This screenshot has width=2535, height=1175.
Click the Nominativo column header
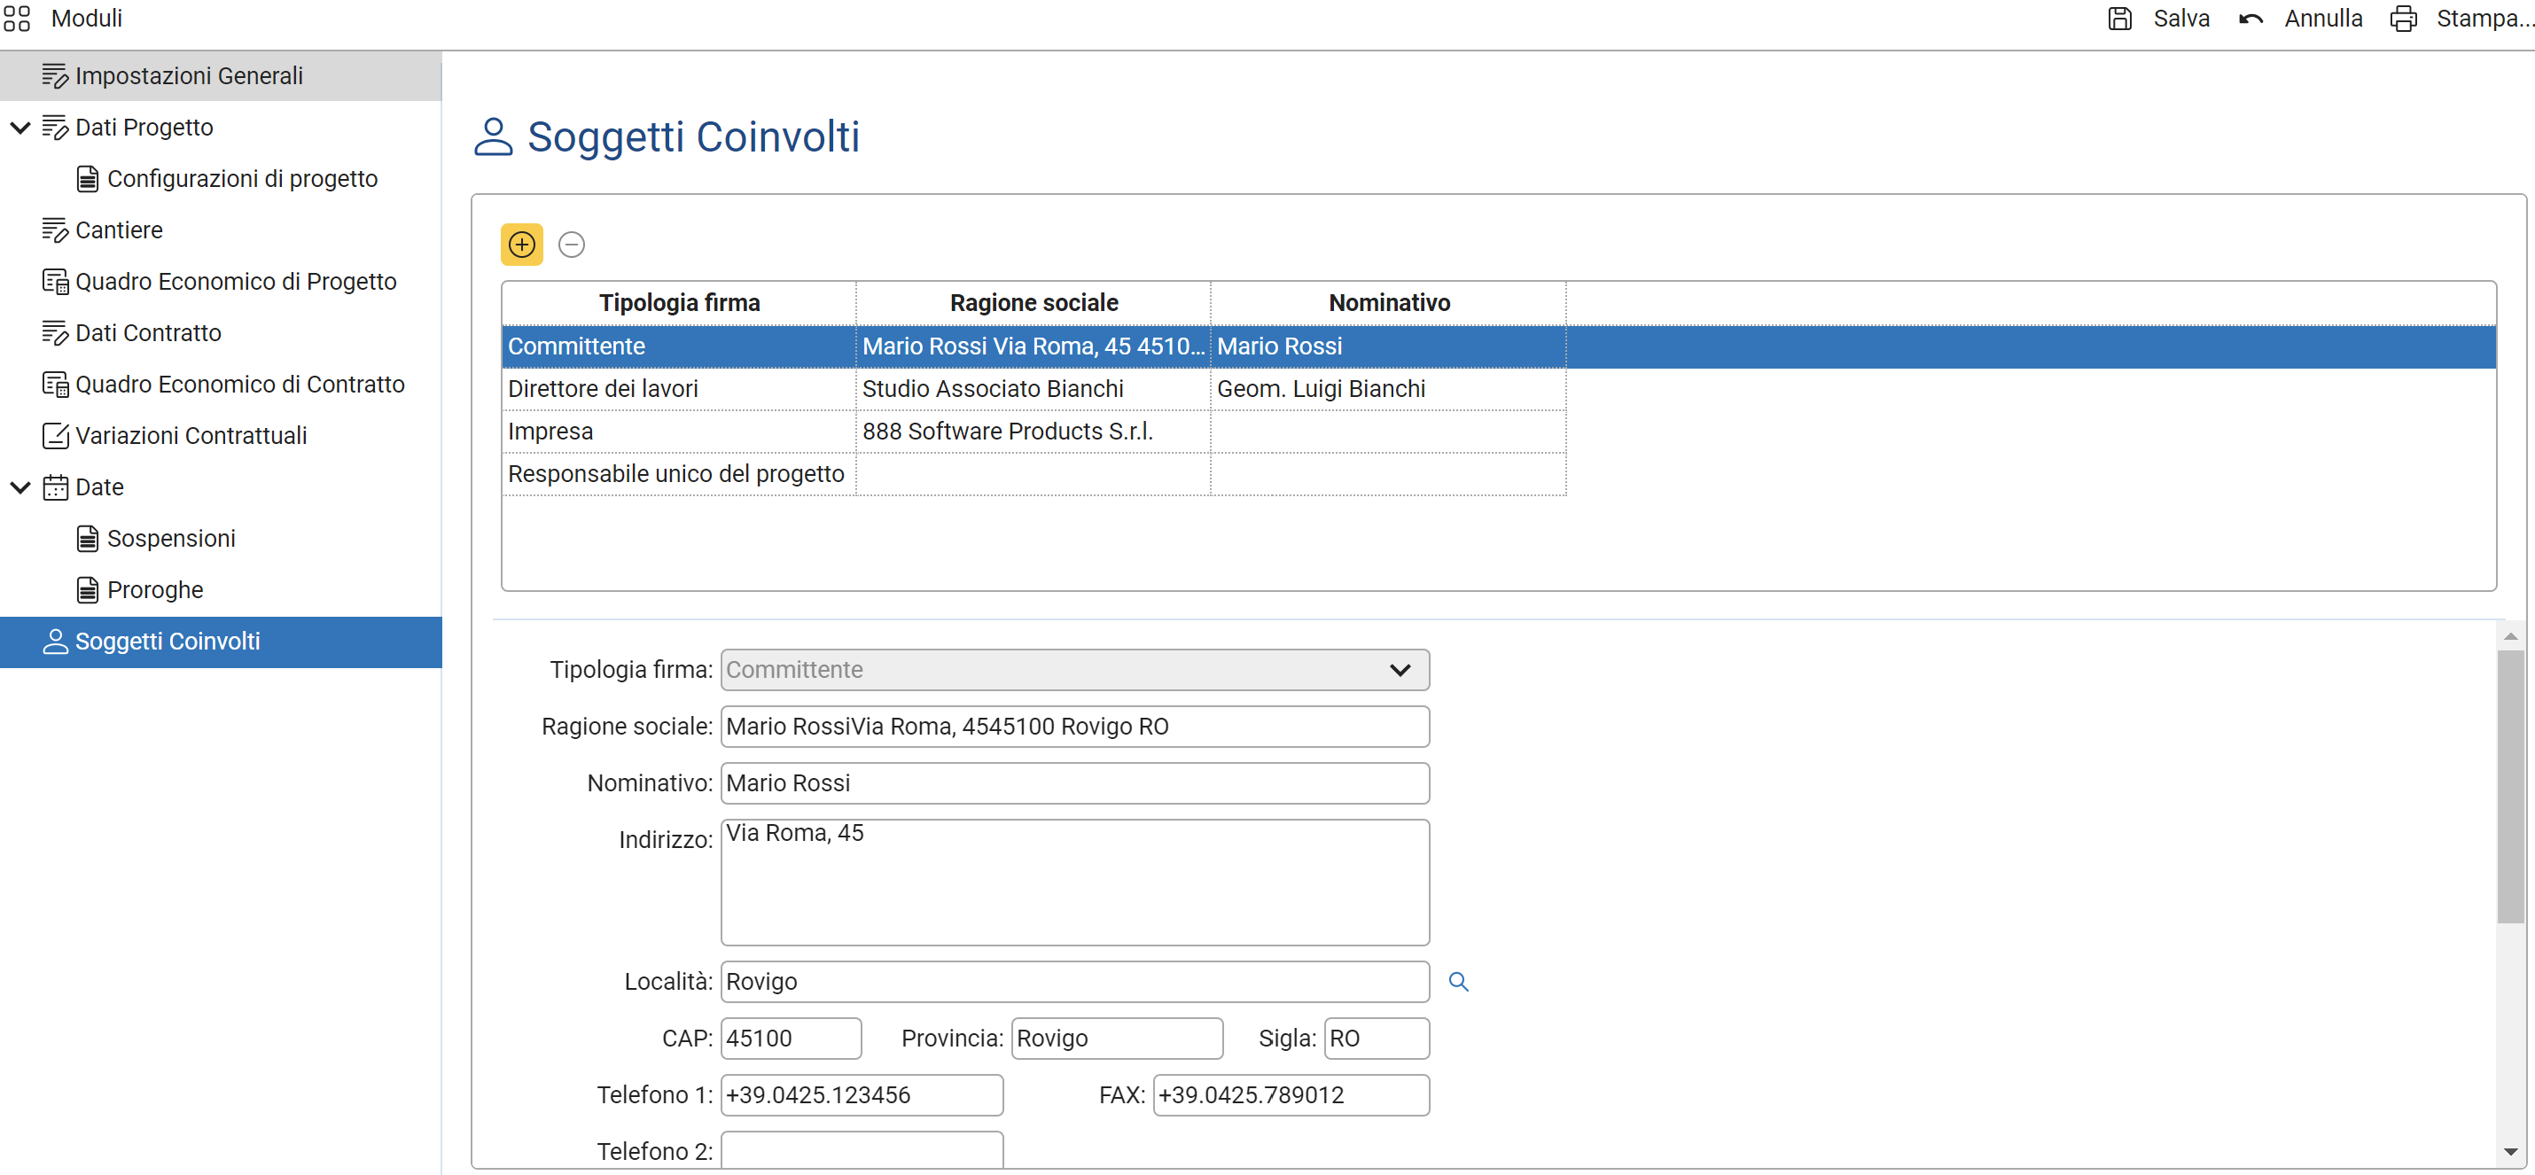(1387, 303)
